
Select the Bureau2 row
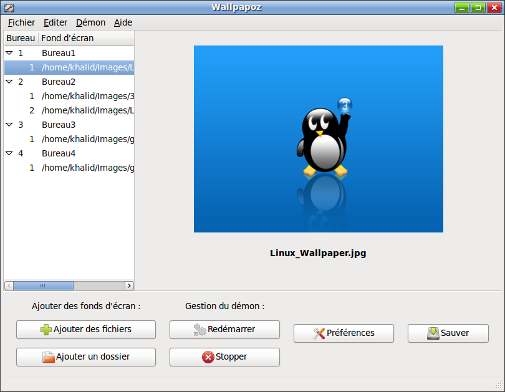pyautogui.click(x=69, y=82)
